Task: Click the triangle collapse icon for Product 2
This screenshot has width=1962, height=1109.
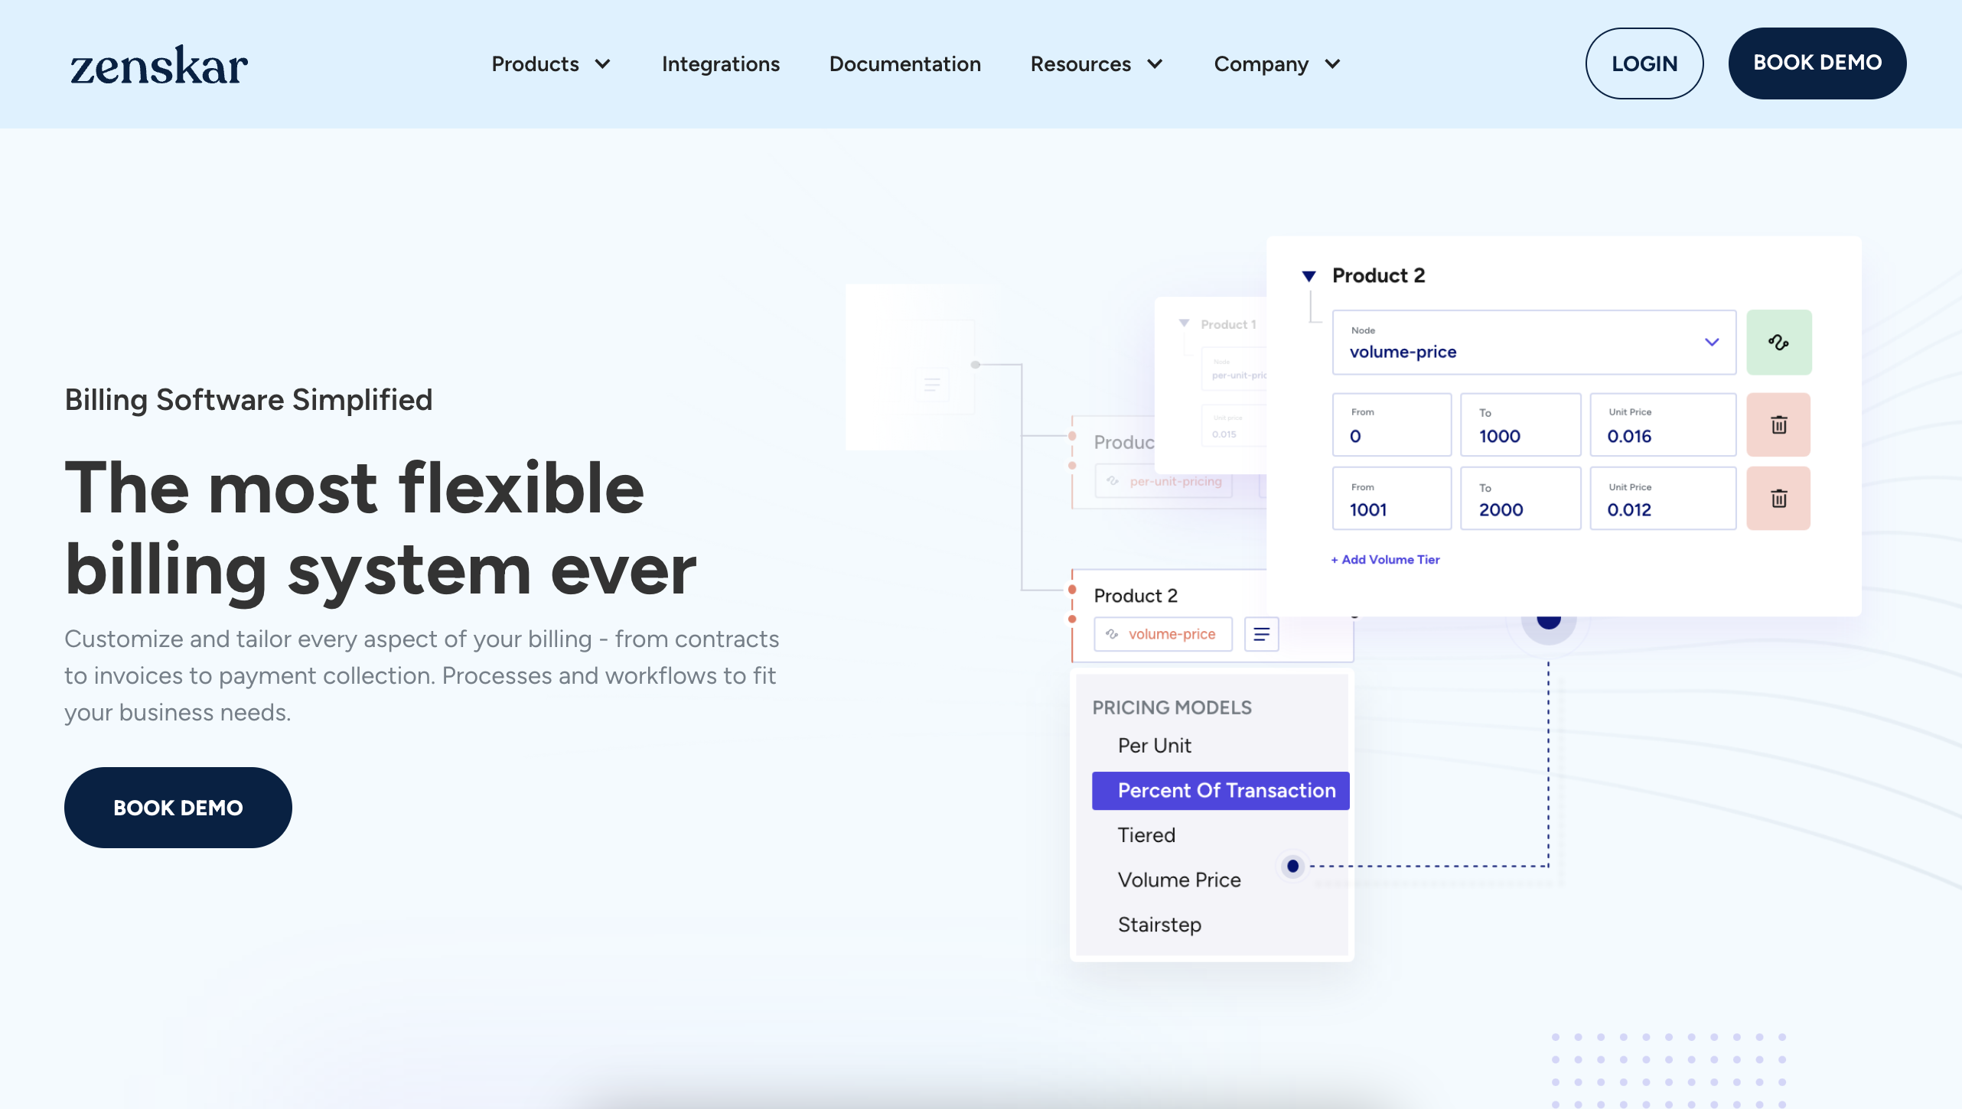Action: click(x=1307, y=275)
